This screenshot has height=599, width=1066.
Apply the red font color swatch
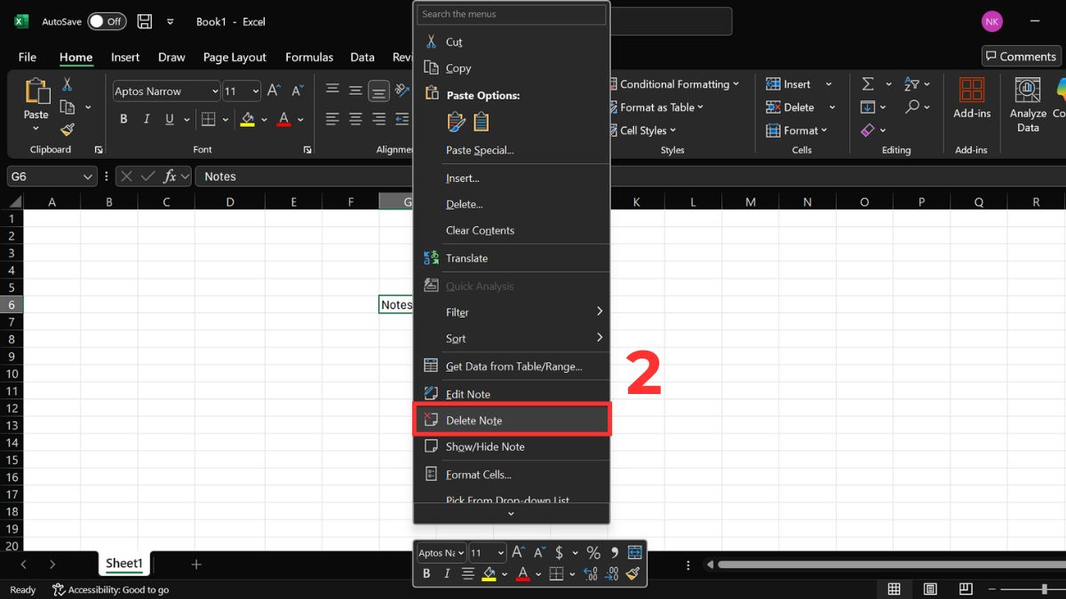[282, 118]
